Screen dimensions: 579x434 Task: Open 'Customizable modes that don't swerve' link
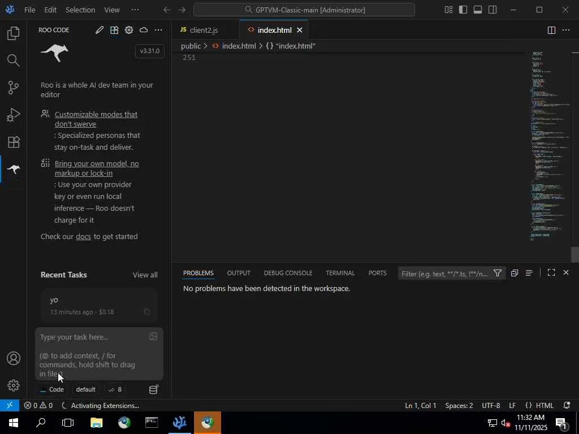96,119
